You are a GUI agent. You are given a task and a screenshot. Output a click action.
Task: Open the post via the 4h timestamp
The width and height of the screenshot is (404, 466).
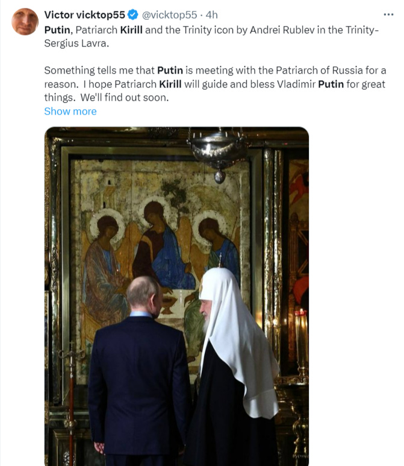212,14
